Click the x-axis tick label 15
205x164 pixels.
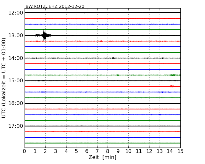(180, 151)
